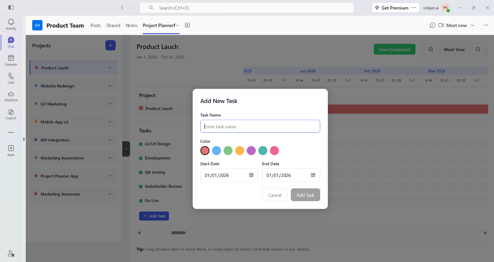494x262 pixels.
Task: Switch to the Notes tab
Action: coord(132,25)
